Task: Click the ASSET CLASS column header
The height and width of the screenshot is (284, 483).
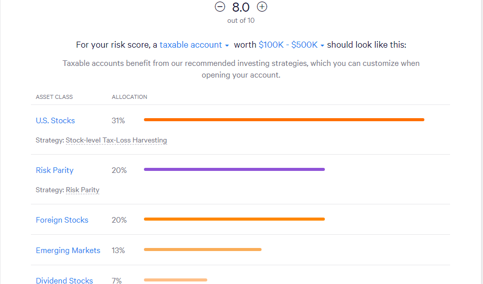Action: (x=54, y=97)
